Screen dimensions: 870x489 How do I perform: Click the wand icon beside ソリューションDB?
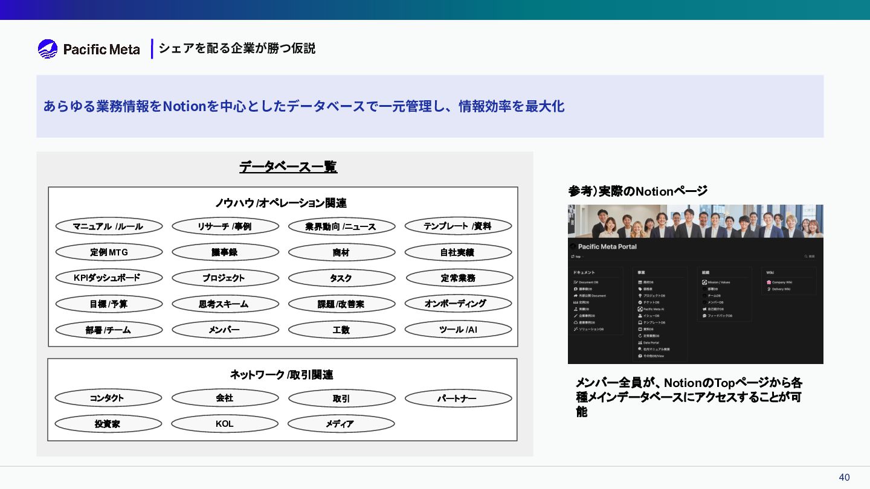(x=576, y=329)
